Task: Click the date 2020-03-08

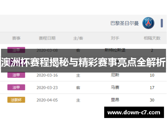Action: [x=47, y=50]
